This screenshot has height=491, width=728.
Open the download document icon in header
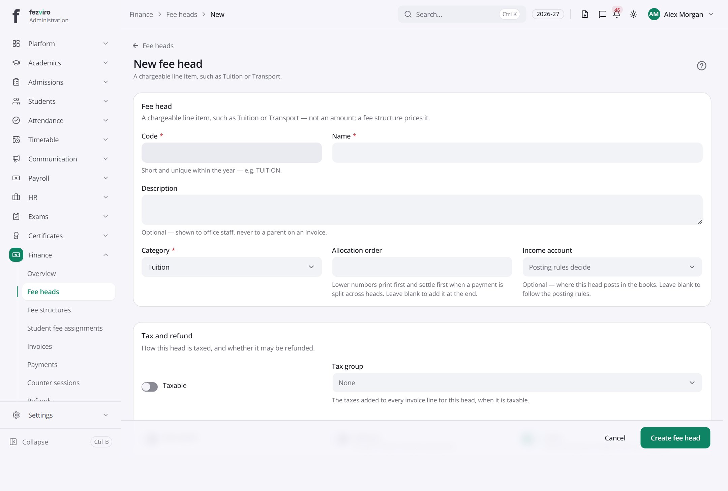click(585, 14)
